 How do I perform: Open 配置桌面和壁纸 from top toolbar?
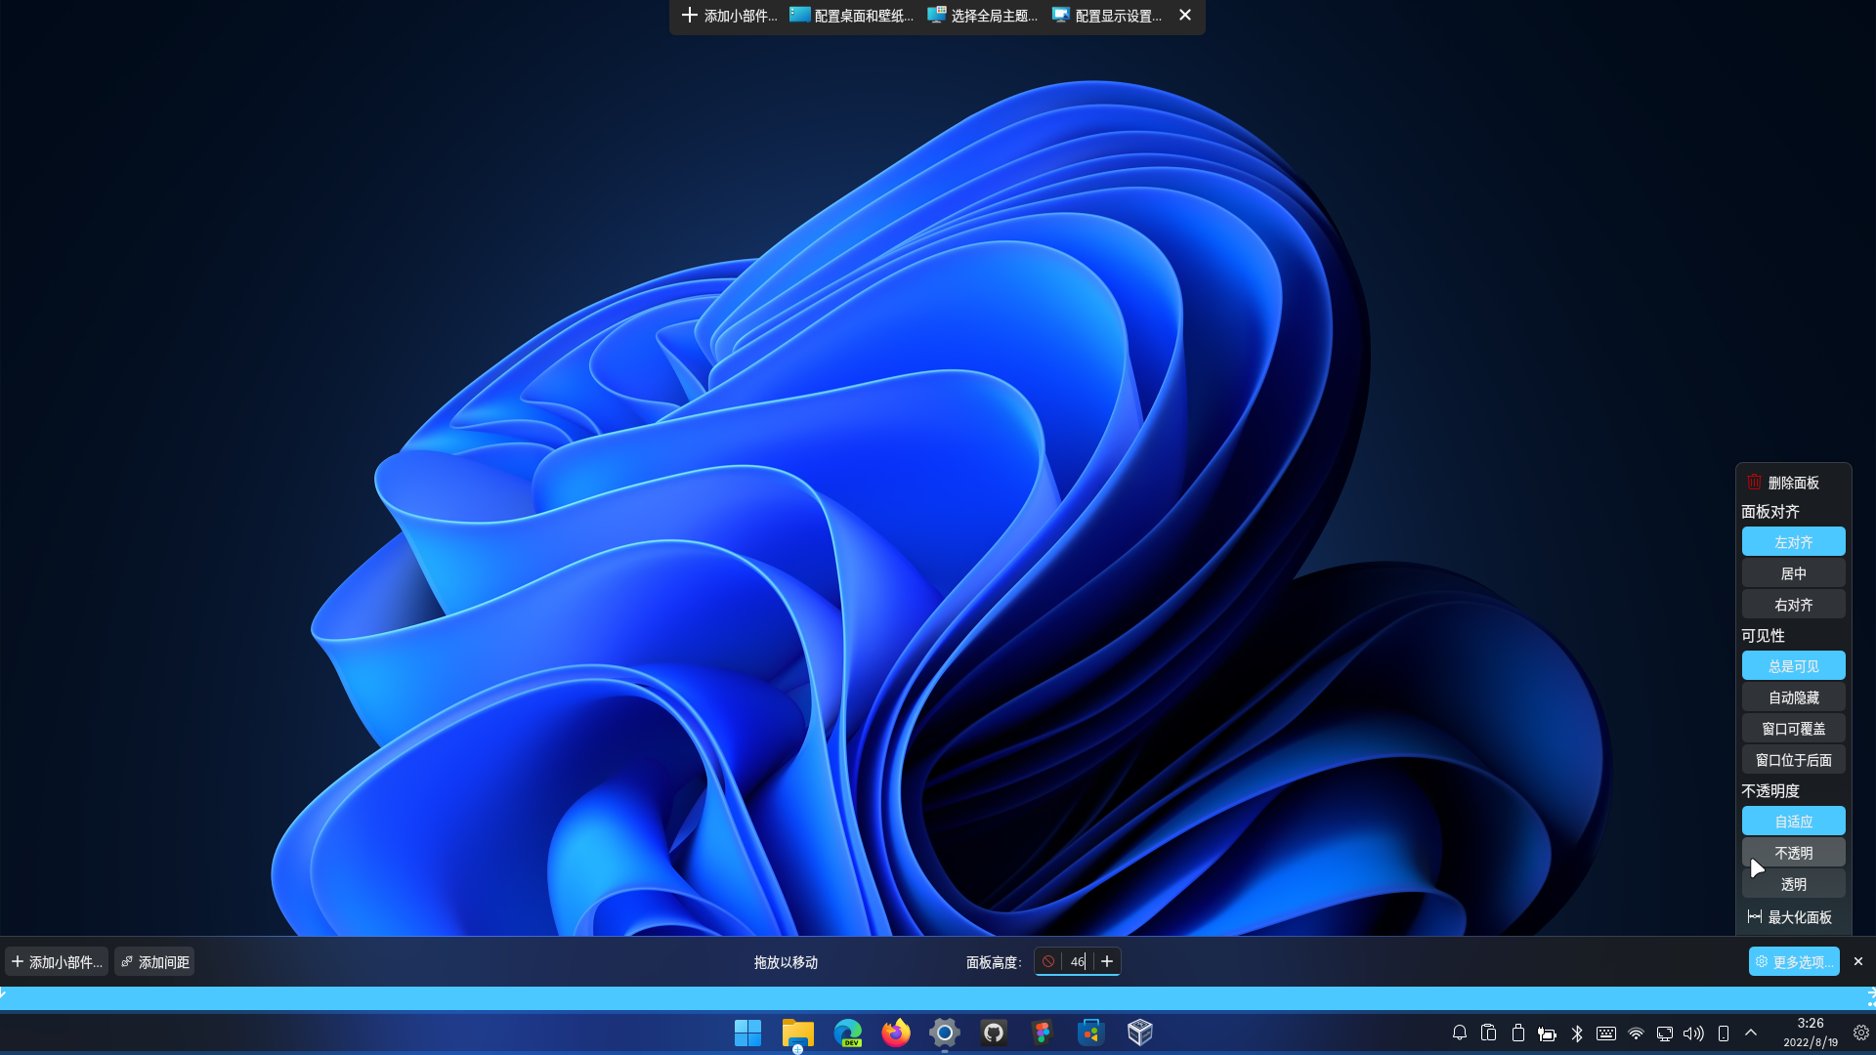pos(851,16)
